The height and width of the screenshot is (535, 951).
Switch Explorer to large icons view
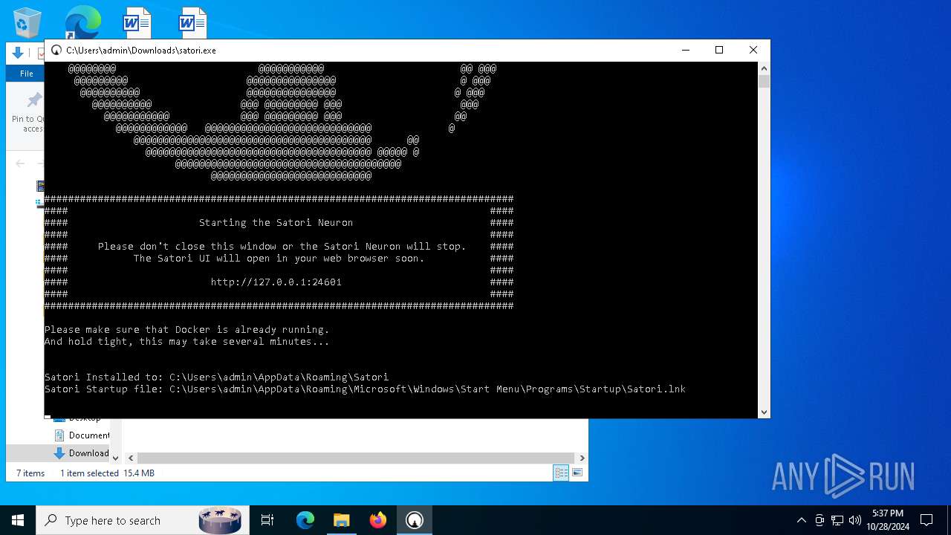[x=577, y=473]
